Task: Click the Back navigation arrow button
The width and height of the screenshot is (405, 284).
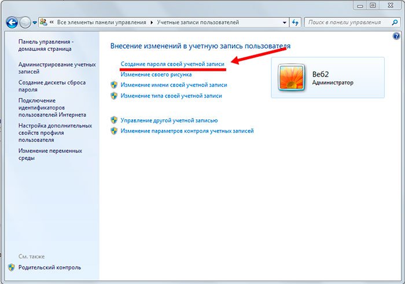Action: [12, 23]
